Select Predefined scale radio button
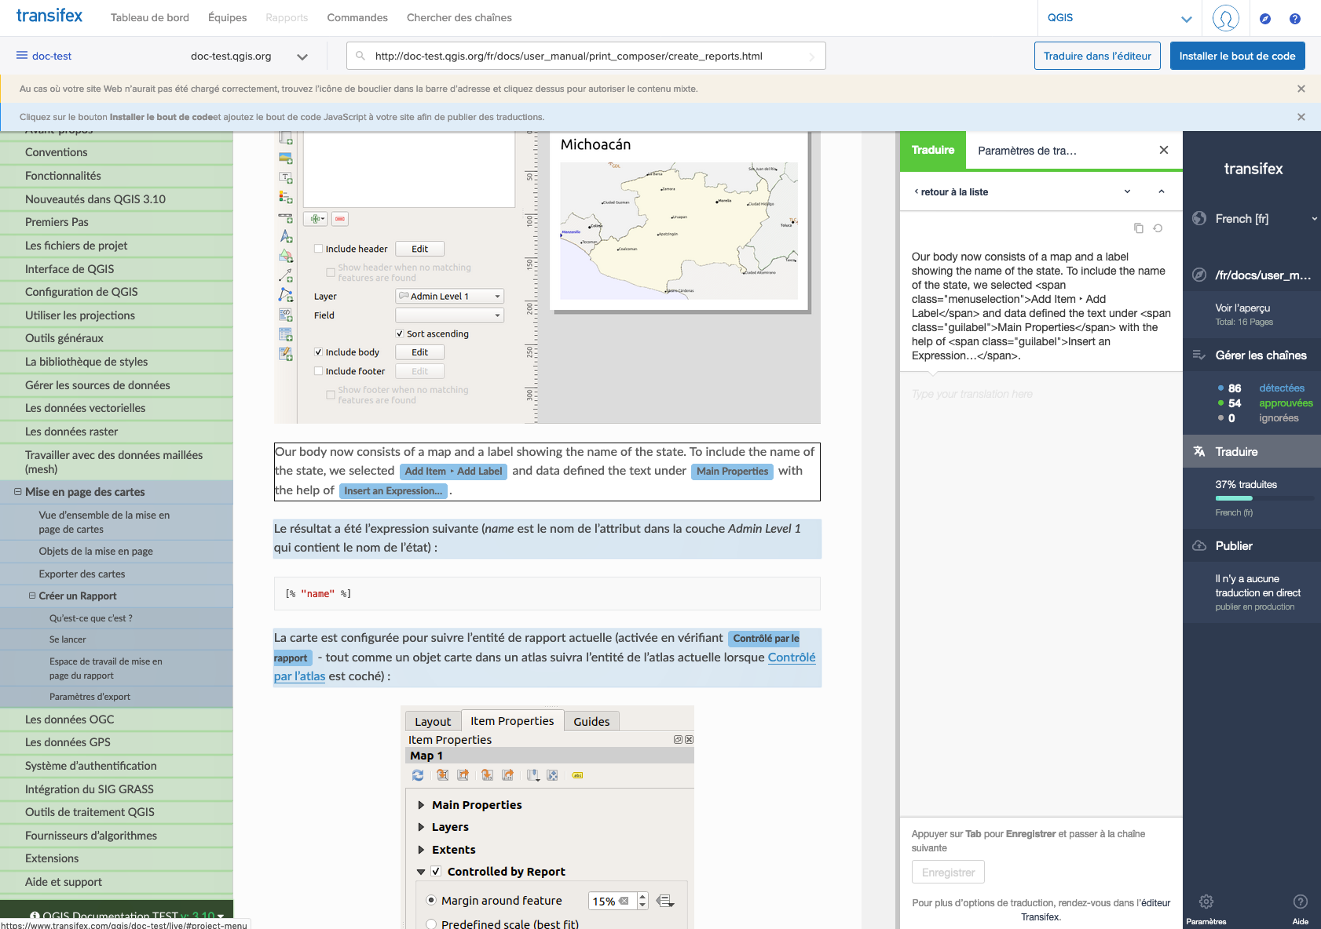Viewport: 1321px width, 929px height. (431, 924)
